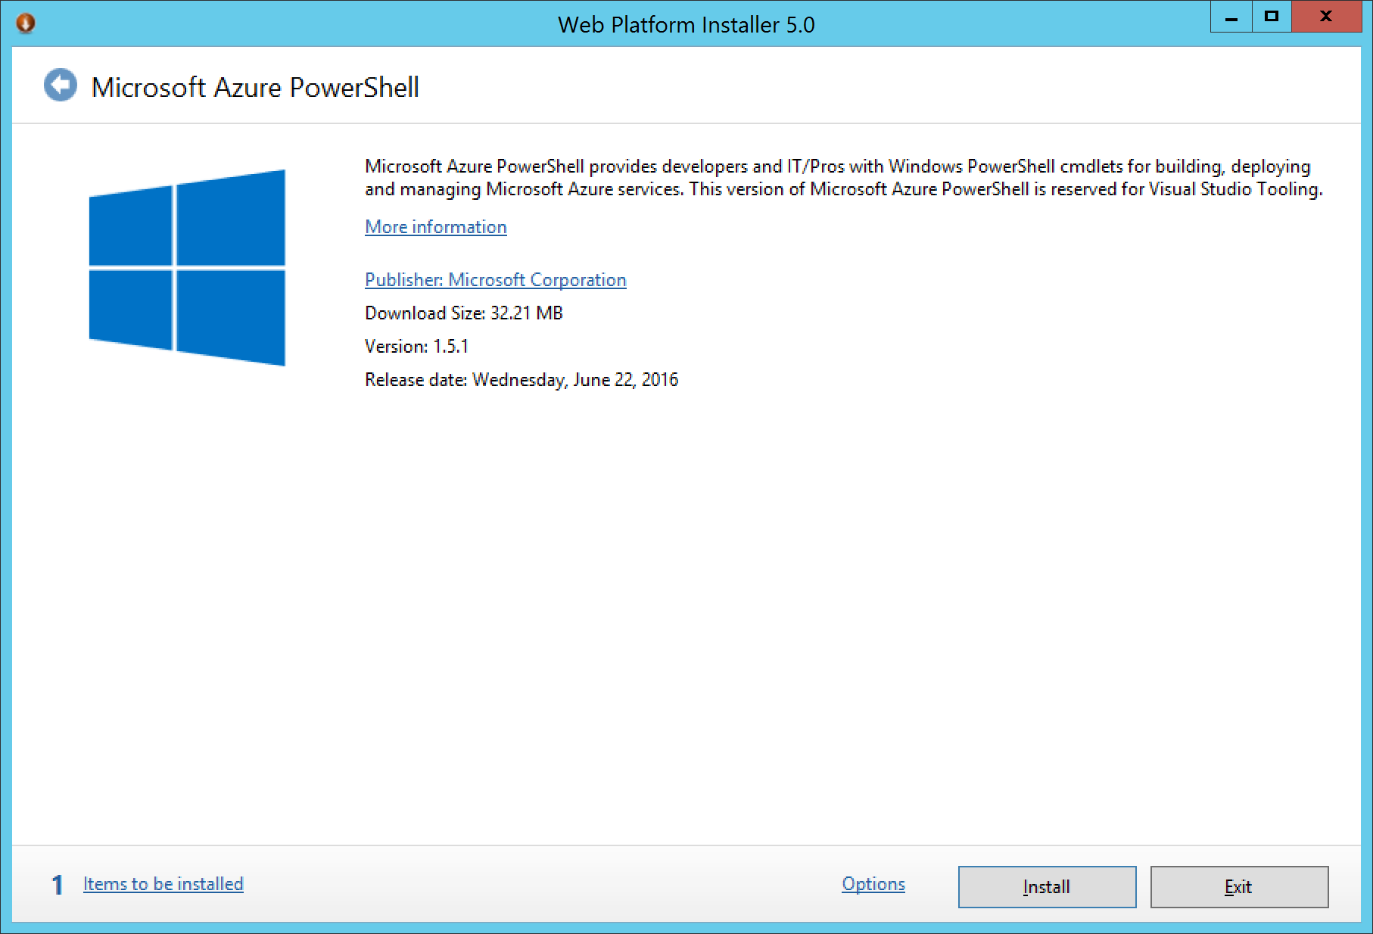The image size is (1373, 934).
Task: Open the Options link
Action: 873,884
